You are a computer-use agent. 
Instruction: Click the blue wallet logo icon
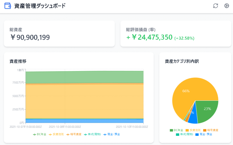pyautogui.click(x=8, y=6)
